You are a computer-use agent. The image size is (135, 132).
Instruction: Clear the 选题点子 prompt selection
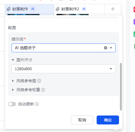[106, 48]
